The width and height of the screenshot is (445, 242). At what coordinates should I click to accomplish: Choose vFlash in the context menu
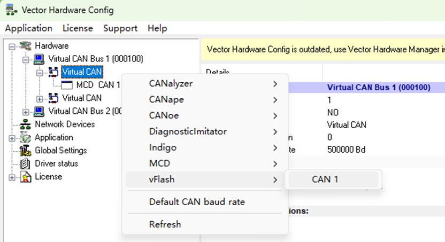(x=205, y=179)
